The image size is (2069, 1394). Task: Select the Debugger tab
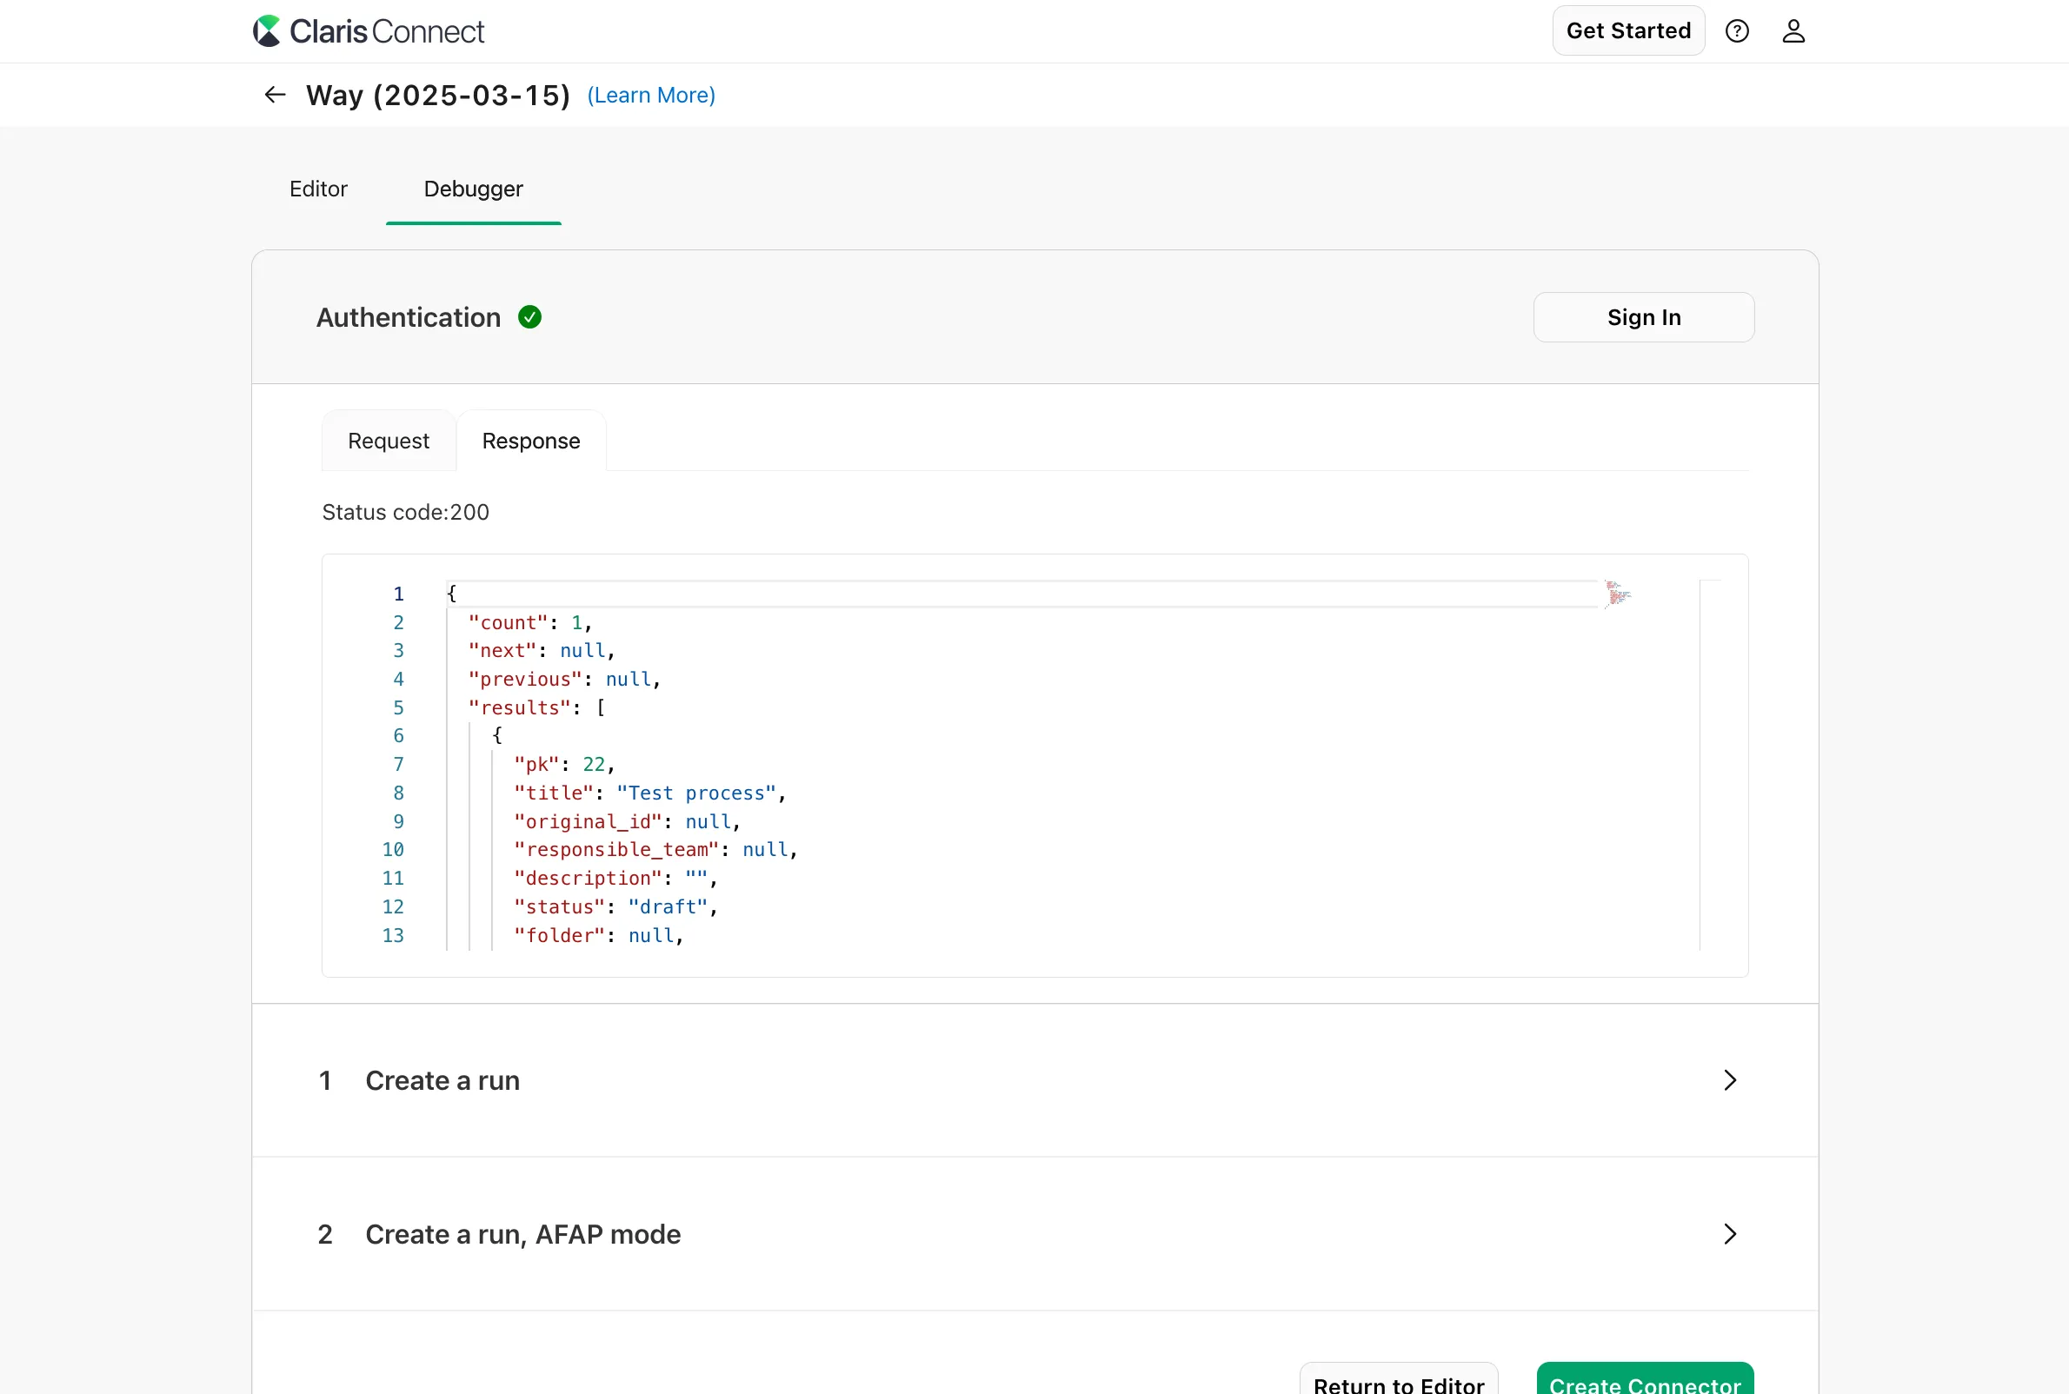(473, 189)
